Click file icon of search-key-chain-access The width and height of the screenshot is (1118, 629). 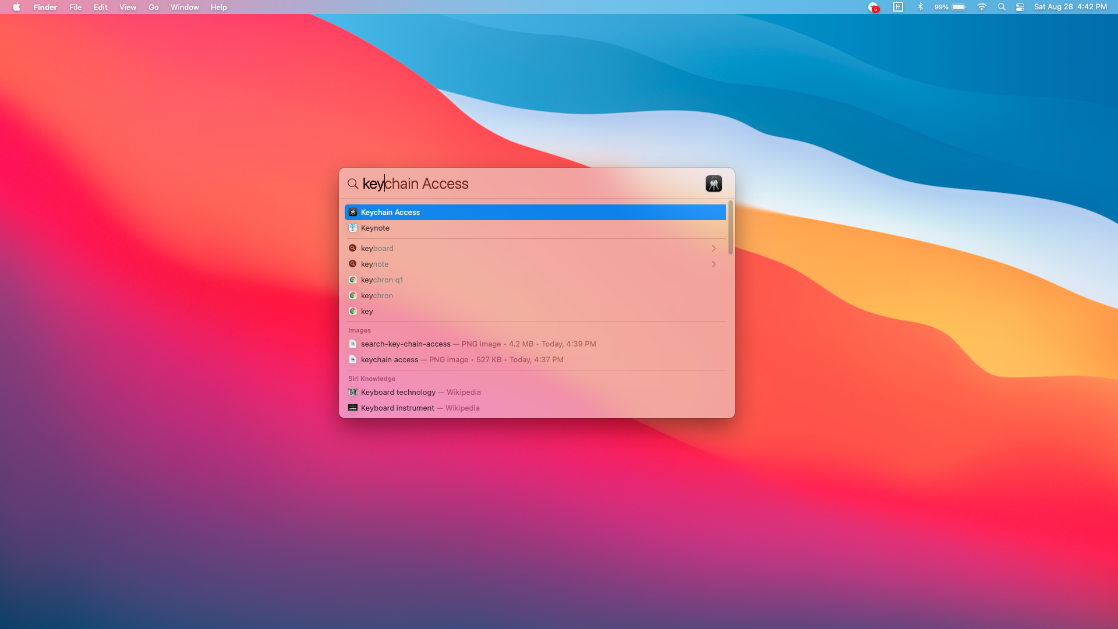(x=352, y=344)
